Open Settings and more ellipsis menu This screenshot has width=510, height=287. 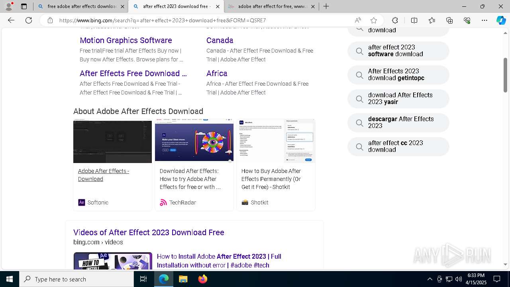pyautogui.click(x=484, y=20)
